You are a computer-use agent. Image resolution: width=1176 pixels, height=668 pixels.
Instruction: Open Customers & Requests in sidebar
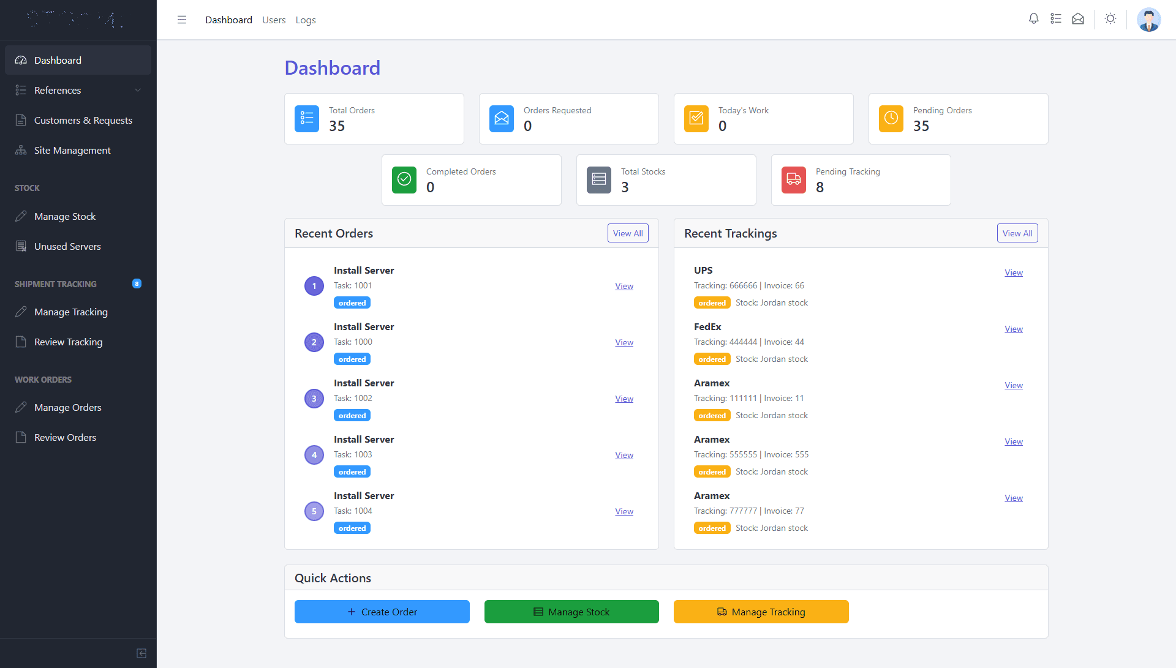[x=78, y=120]
